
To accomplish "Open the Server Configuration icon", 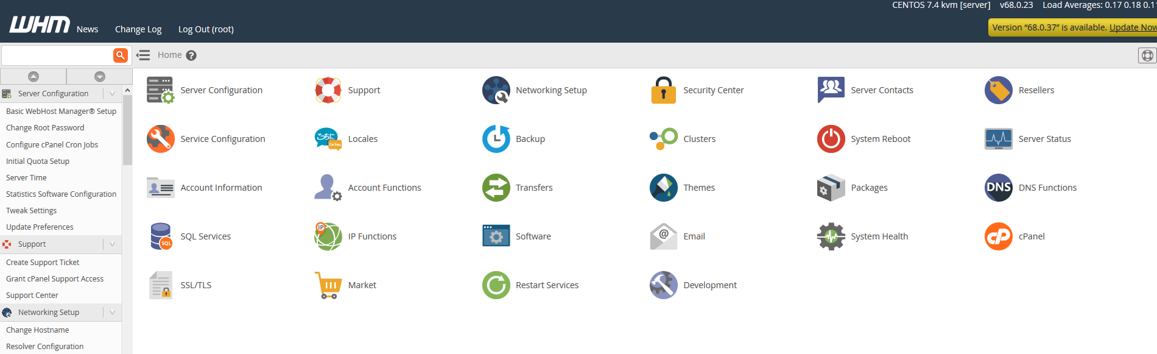I will coord(160,90).
